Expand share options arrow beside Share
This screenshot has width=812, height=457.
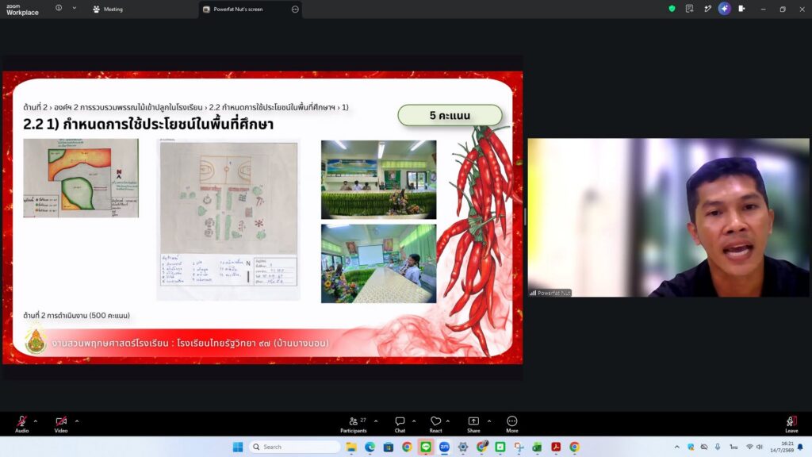(x=488, y=421)
